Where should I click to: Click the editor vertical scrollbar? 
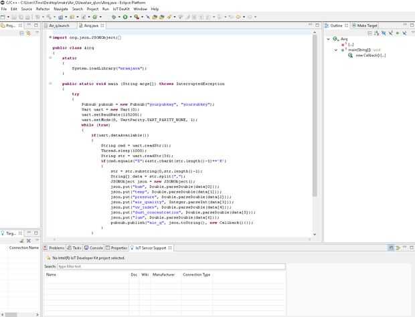(314, 134)
